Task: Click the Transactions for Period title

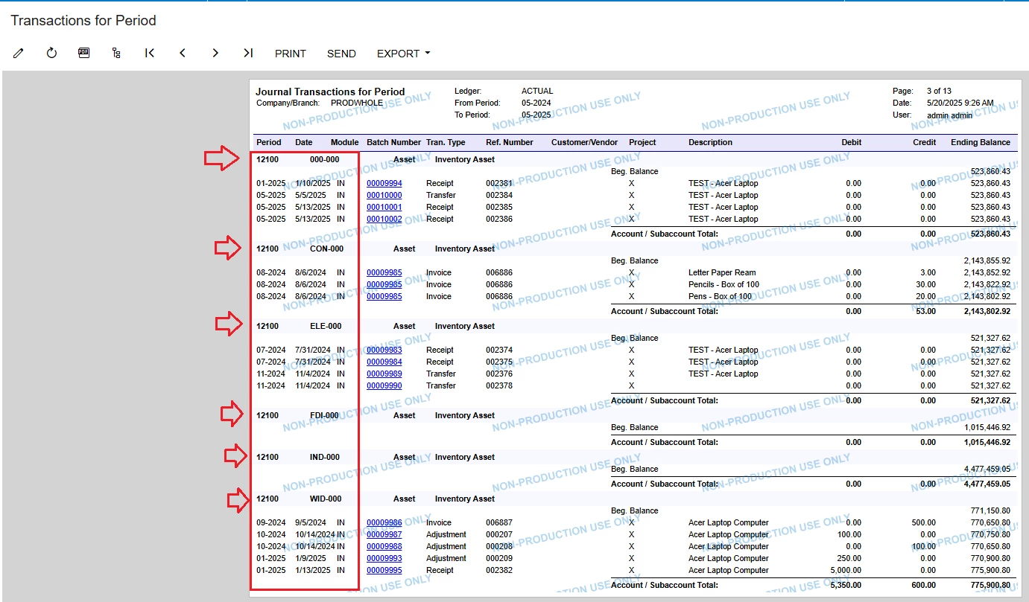Action: click(x=83, y=20)
